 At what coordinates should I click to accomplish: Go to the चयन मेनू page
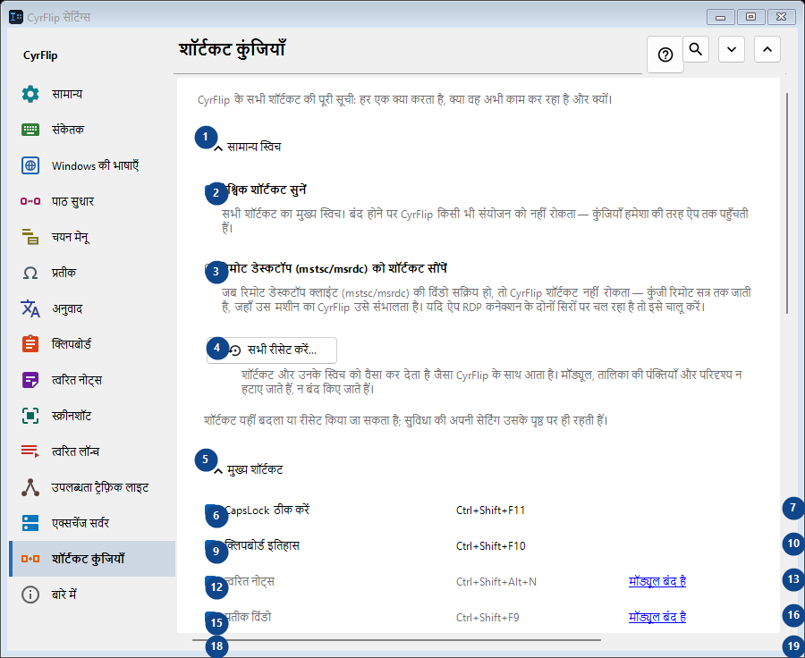click(92, 237)
